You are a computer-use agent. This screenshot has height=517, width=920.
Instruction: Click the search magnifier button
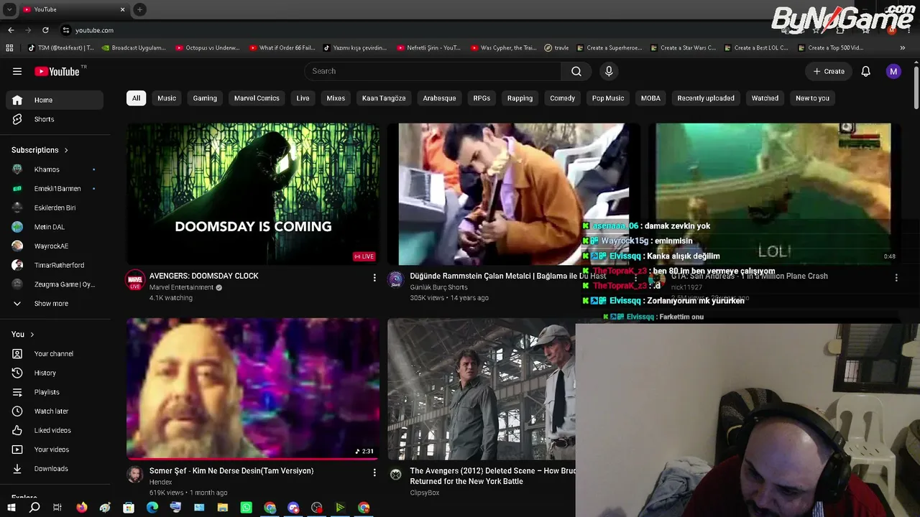(576, 71)
